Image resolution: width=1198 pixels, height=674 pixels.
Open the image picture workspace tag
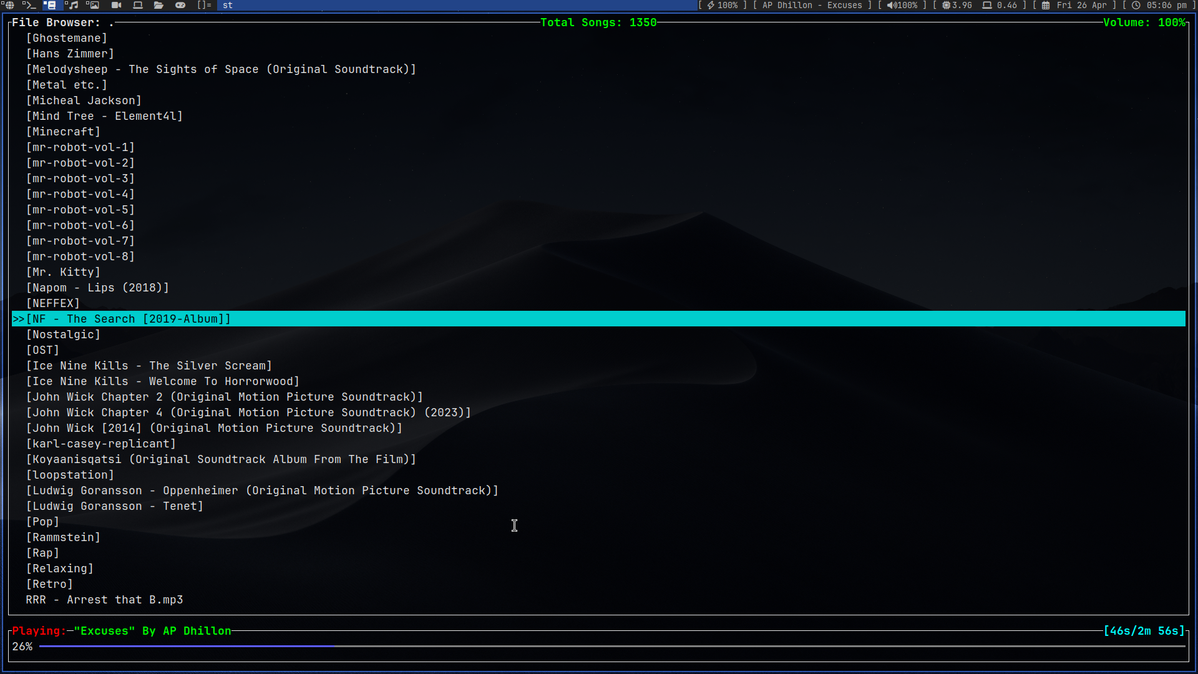pyautogui.click(x=93, y=5)
